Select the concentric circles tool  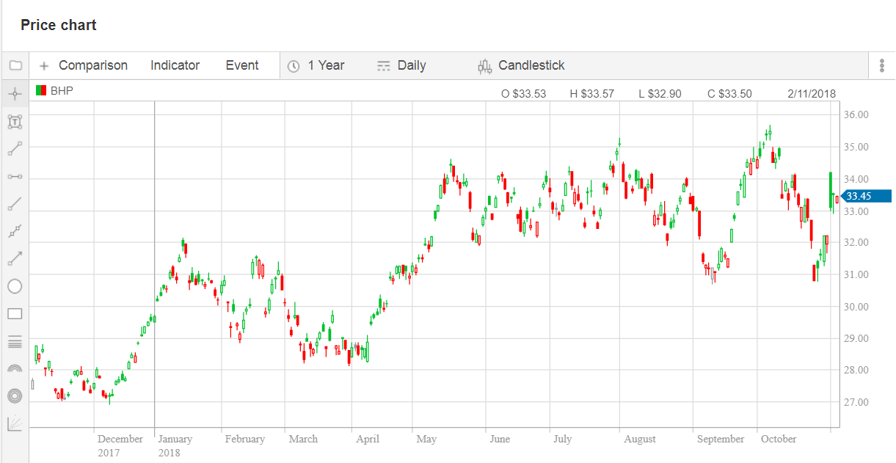click(15, 395)
